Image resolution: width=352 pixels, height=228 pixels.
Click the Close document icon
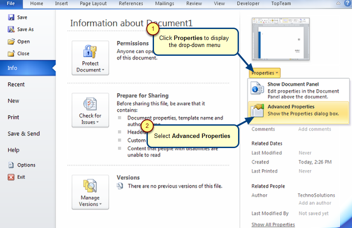11,54
